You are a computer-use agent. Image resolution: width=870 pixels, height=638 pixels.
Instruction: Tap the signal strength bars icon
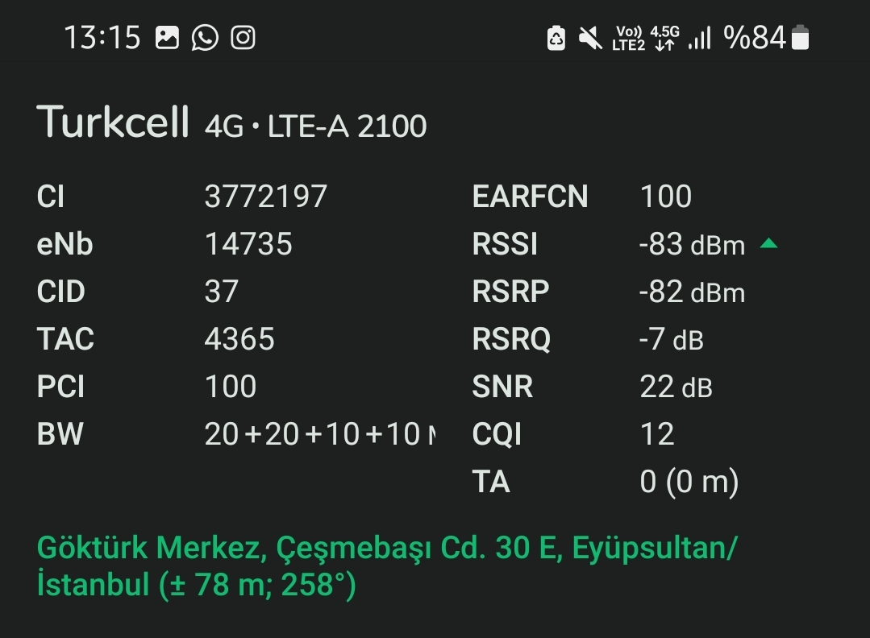pos(699,38)
